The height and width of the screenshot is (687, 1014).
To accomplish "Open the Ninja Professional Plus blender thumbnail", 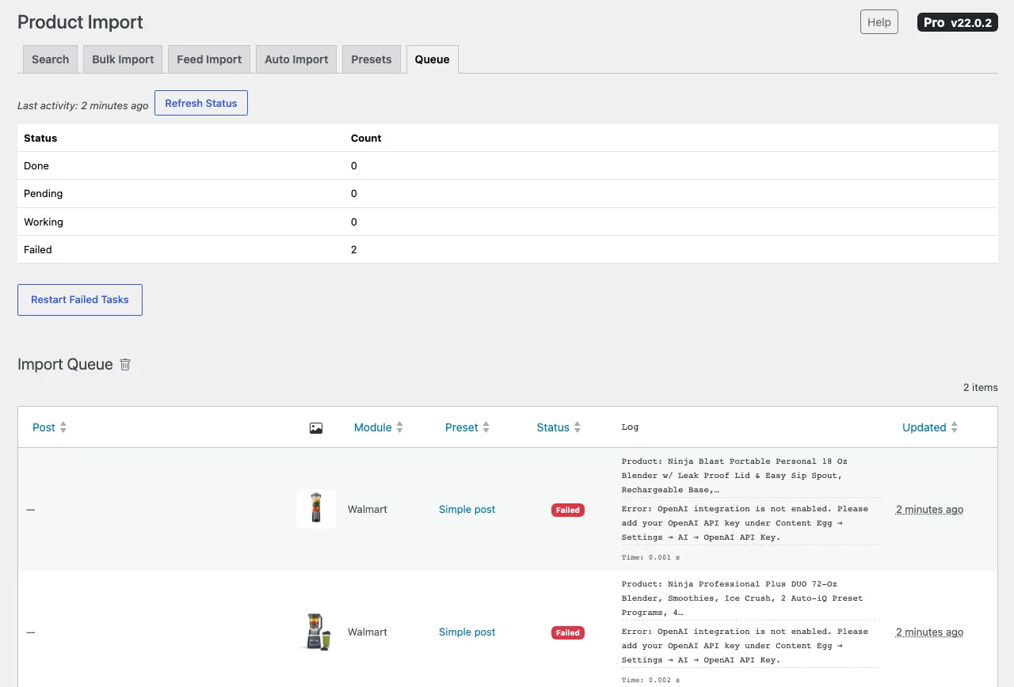I will click(x=316, y=632).
